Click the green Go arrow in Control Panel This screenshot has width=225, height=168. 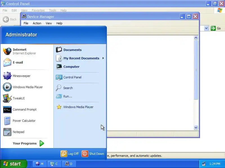click(213, 28)
